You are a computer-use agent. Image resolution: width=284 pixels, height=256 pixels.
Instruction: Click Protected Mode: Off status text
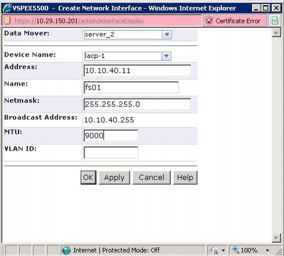coord(131,250)
